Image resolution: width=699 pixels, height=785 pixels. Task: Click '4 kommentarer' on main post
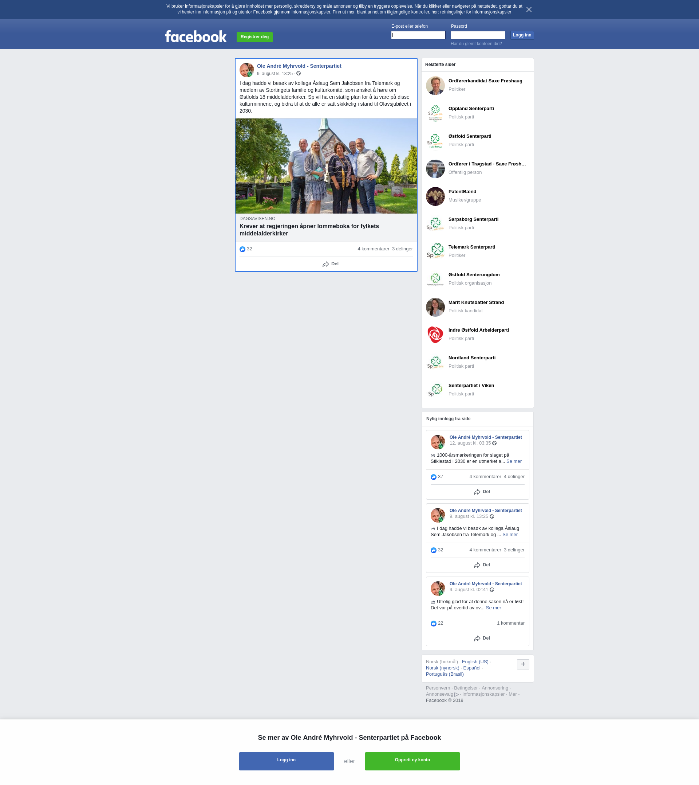tap(373, 249)
